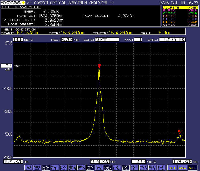The height and width of the screenshot is (171, 200).
Task: Click the AUT REF auto reference indicator
Action: (135, 168)
